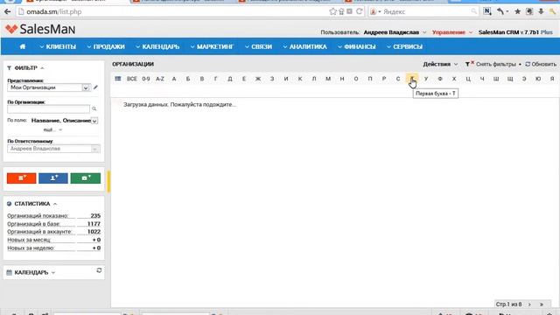560x315 pixels.
Task: Click the Новых за неделю statistic
Action: point(53,248)
